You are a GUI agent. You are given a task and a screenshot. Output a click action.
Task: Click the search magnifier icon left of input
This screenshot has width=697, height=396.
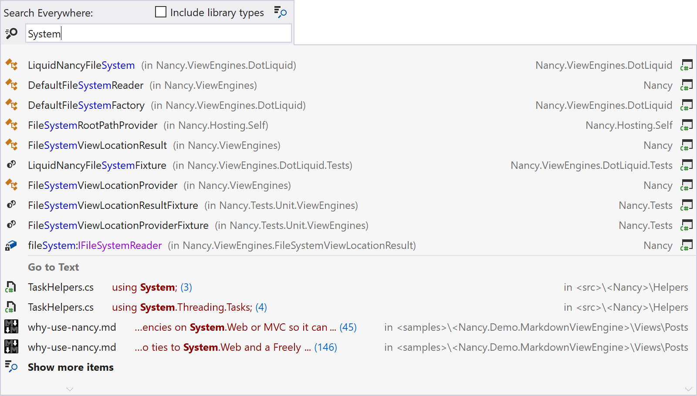click(11, 34)
